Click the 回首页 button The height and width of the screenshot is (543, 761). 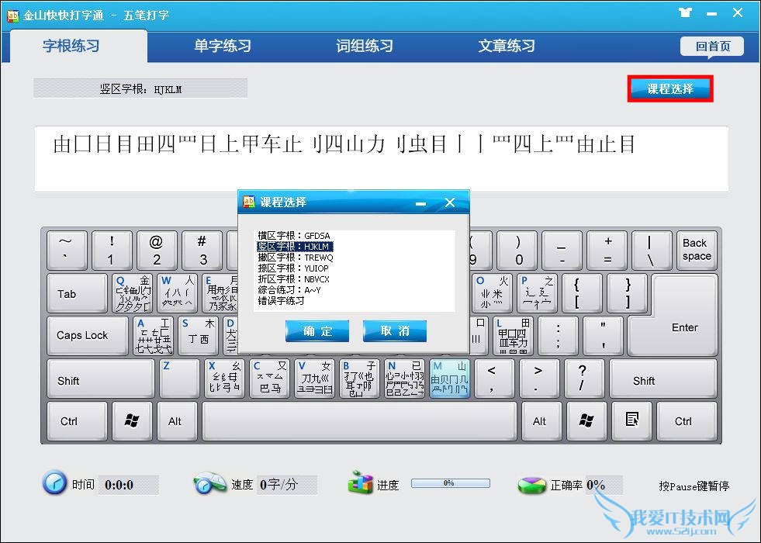[712, 46]
